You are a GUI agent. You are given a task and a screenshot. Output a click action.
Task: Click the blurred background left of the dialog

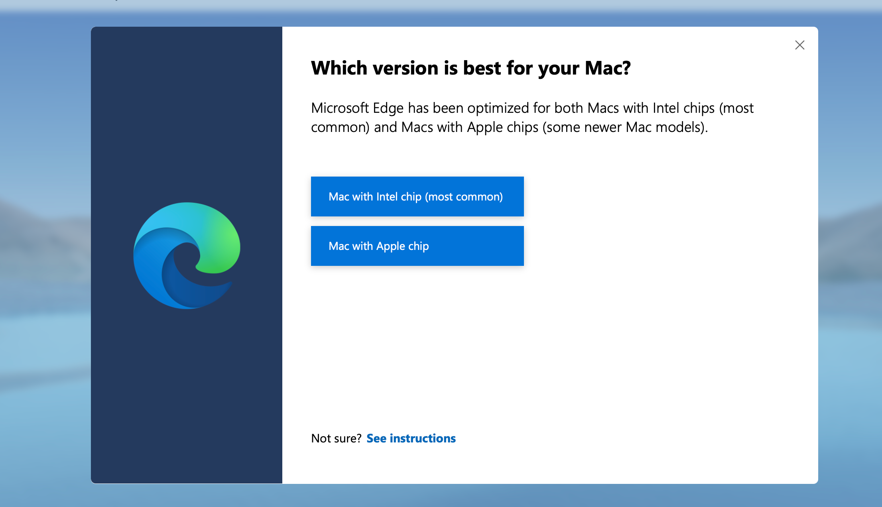pyautogui.click(x=45, y=255)
